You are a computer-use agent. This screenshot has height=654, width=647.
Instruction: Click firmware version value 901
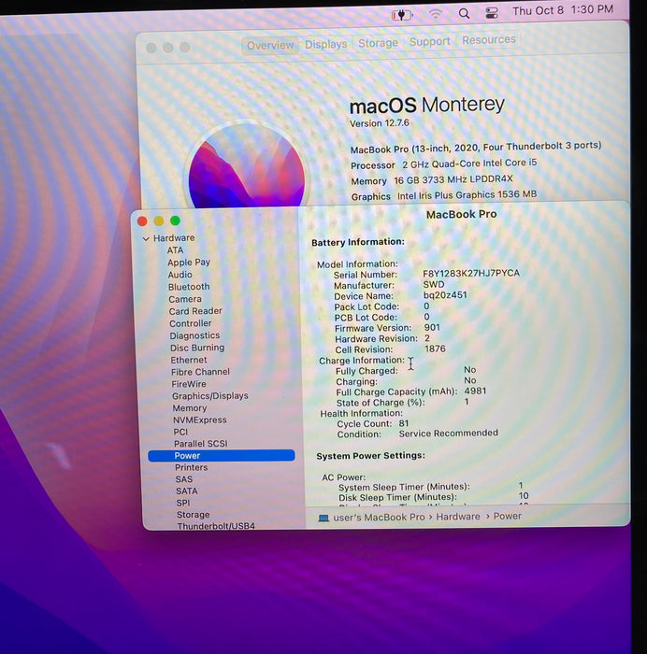coord(432,327)
